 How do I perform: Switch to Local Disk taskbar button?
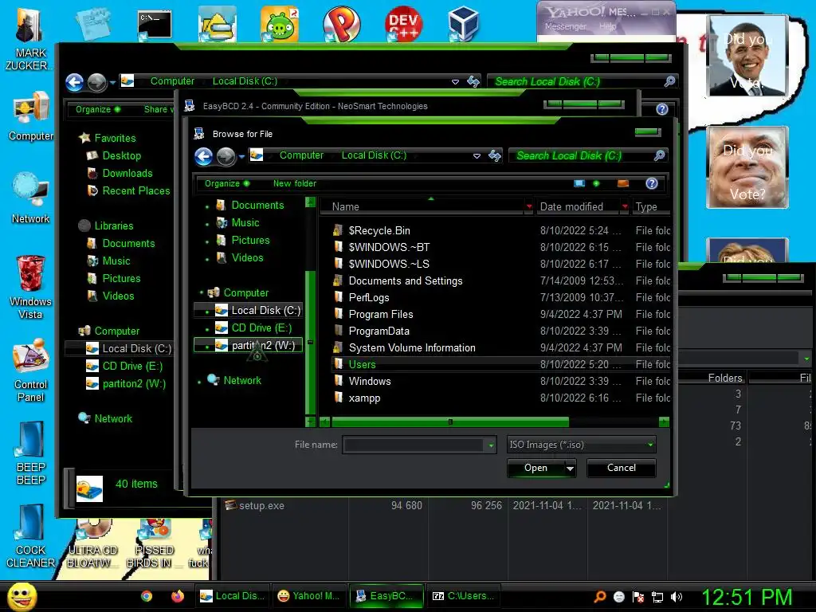[x=232, y=596]
